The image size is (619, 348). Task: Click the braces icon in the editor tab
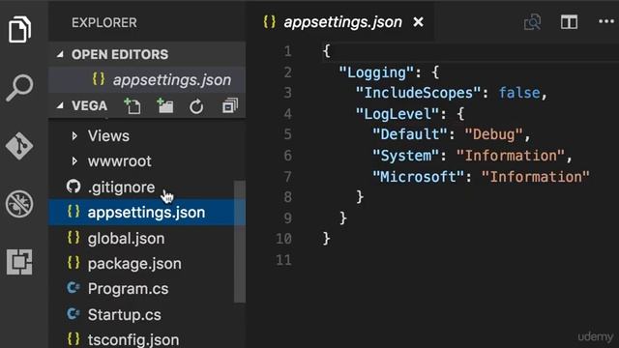269,21
